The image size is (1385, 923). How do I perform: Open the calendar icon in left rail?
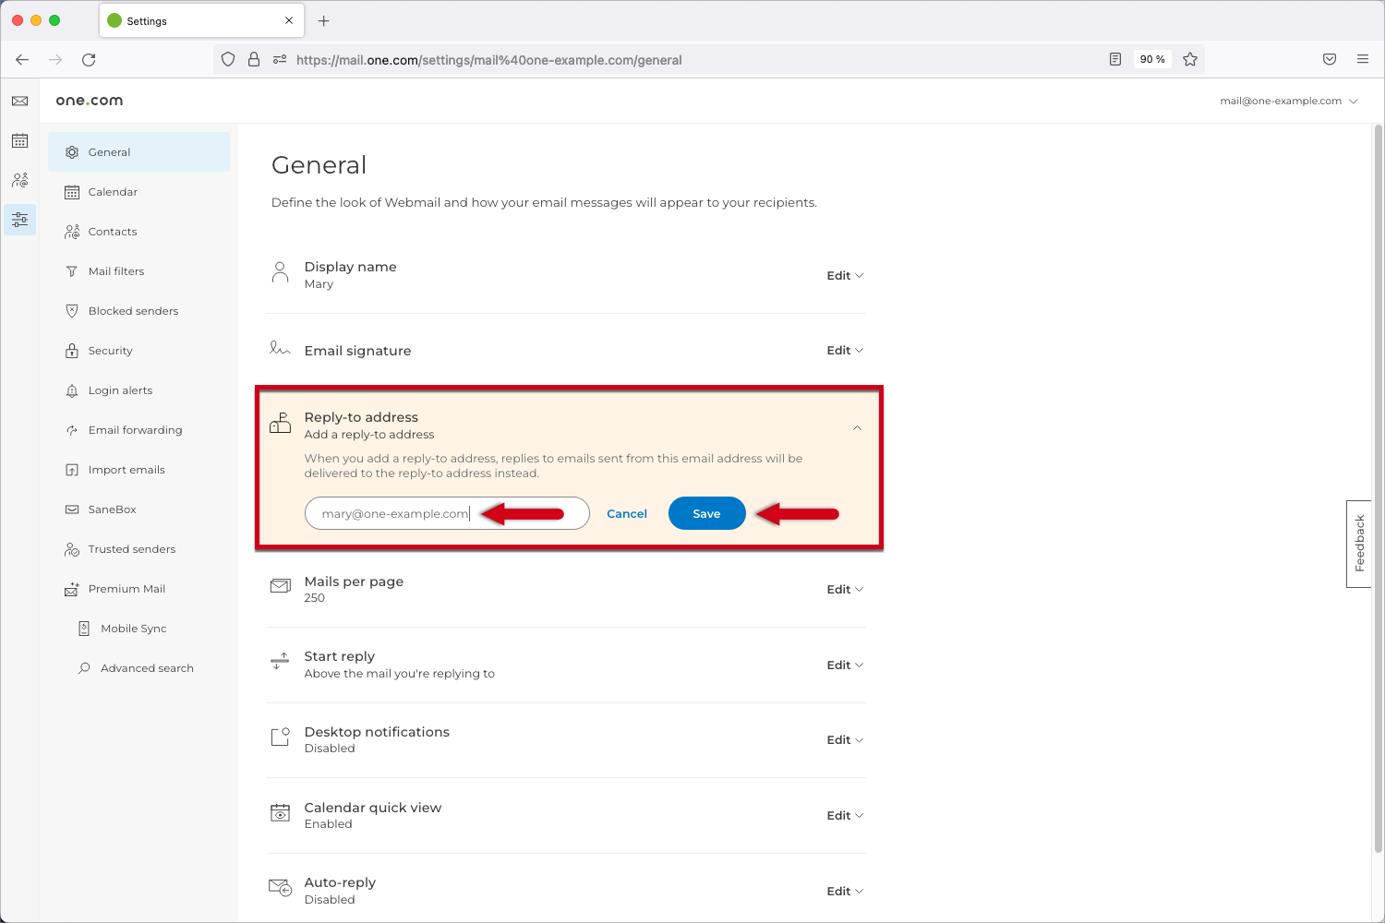[x=19, y=140]
